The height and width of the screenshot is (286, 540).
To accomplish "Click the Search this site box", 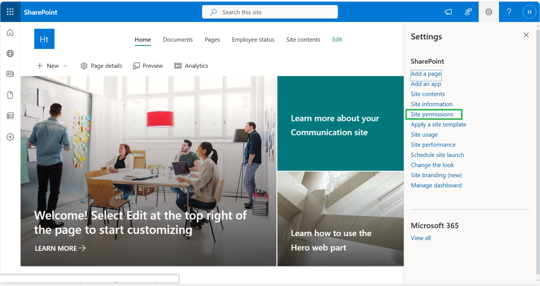I will (269, 12).
